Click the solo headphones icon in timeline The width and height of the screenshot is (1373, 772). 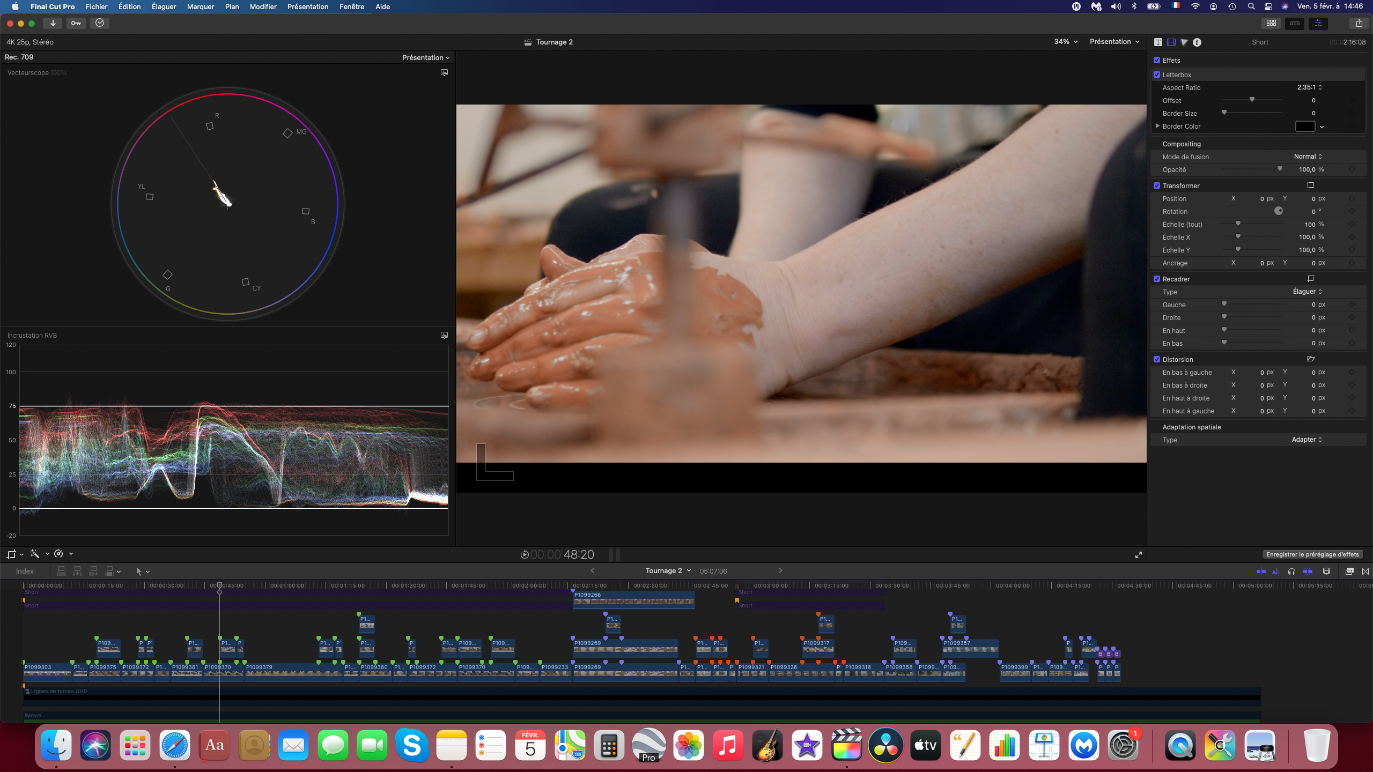1292,571
